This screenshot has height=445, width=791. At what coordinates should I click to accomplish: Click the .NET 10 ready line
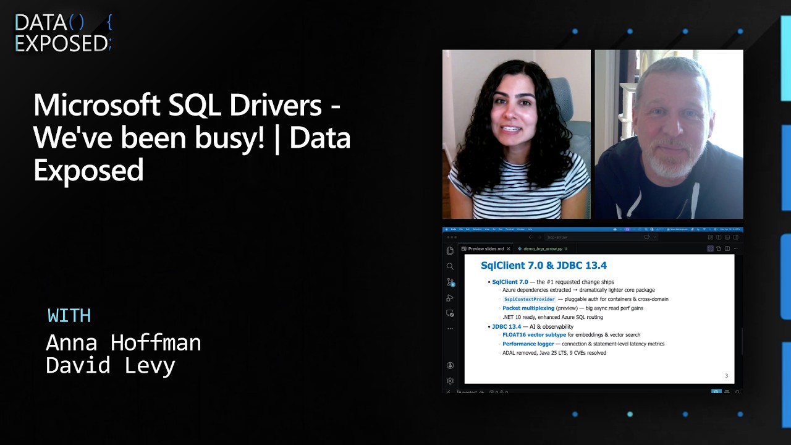(x=552, y=317)
